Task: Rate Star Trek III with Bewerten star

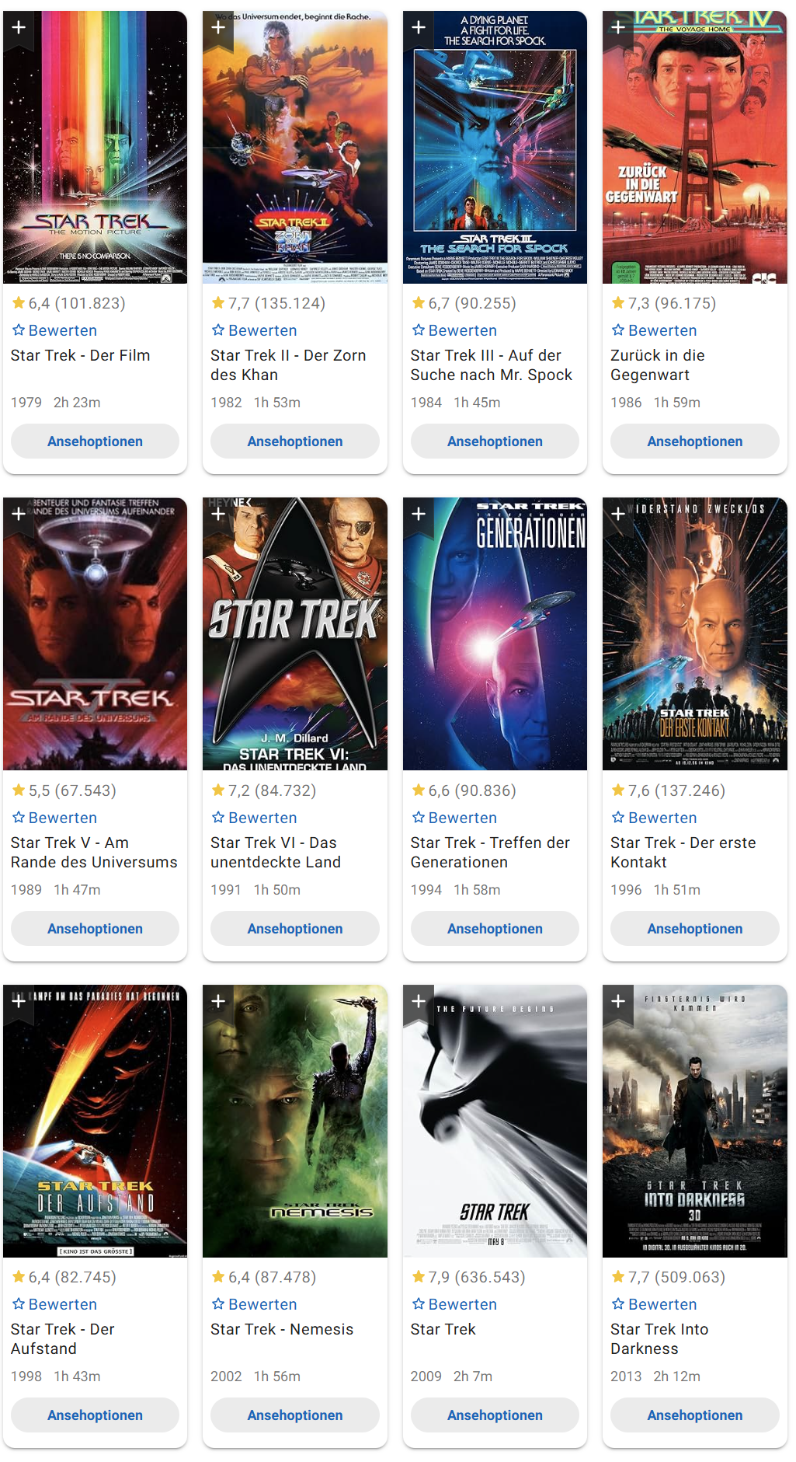Action: click(x=454, y=330)
